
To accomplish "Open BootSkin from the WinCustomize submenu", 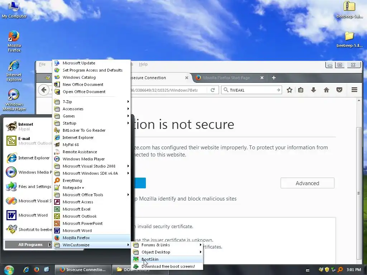I will 168,259.
